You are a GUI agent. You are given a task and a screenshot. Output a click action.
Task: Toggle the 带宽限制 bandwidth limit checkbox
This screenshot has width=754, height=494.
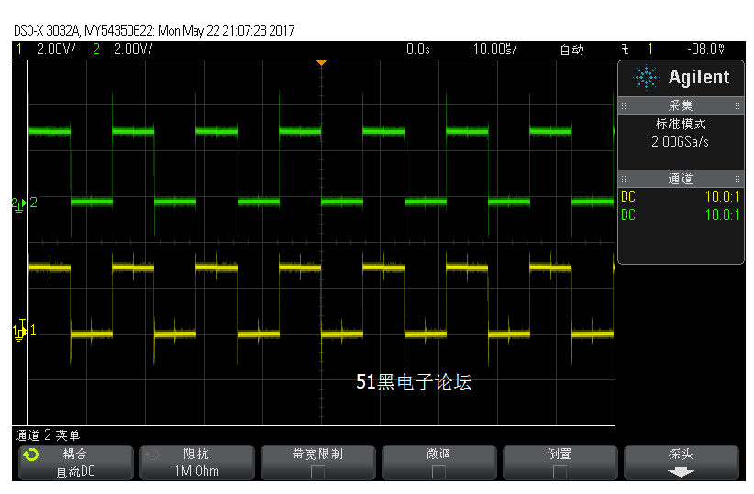(318, 471)
